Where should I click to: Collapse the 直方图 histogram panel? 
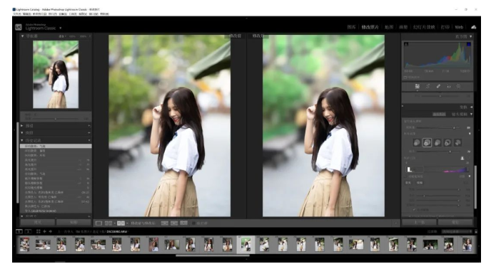(471, 36)
